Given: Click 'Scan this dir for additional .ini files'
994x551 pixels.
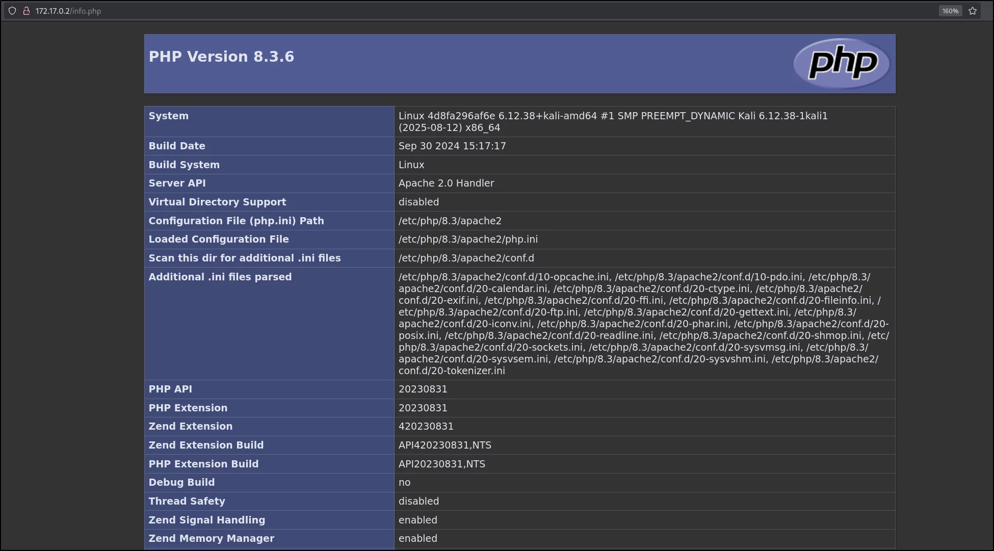Looking at the screenshot, I should (x=245, y=258).
